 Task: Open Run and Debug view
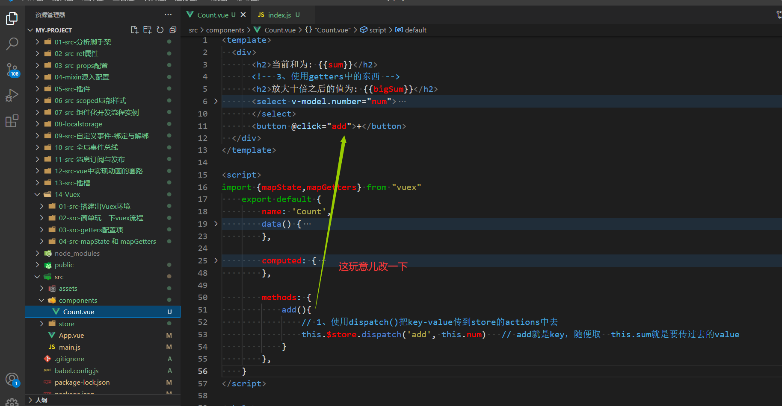pyautogui.click(x=12, y=95)
